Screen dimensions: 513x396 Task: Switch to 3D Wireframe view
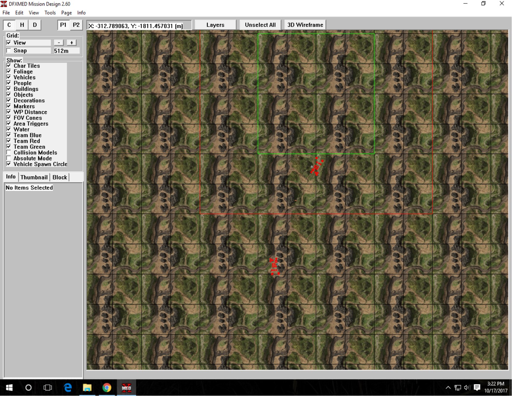point(305,25)
